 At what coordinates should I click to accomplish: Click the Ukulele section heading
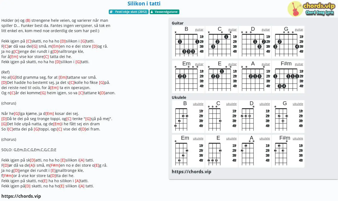pyautogui.click(x=179, y=98)
